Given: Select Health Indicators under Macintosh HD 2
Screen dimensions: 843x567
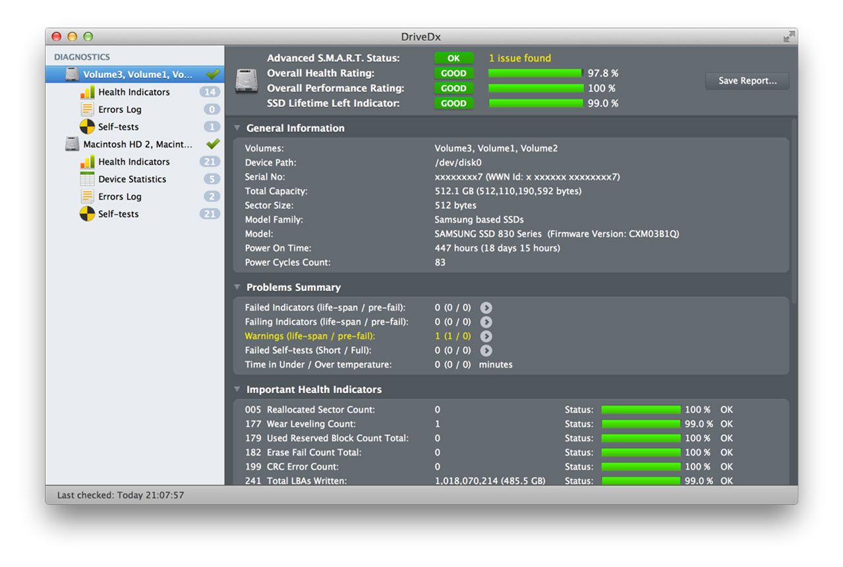Looking at the screenshot, I should pos(132,161).
